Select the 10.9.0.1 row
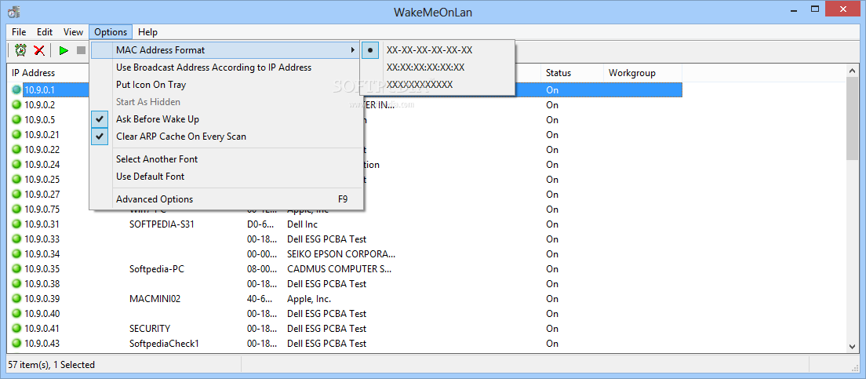The width and height of the screenshot is (866, 379). pyautogui.click(x=345, y=89)
